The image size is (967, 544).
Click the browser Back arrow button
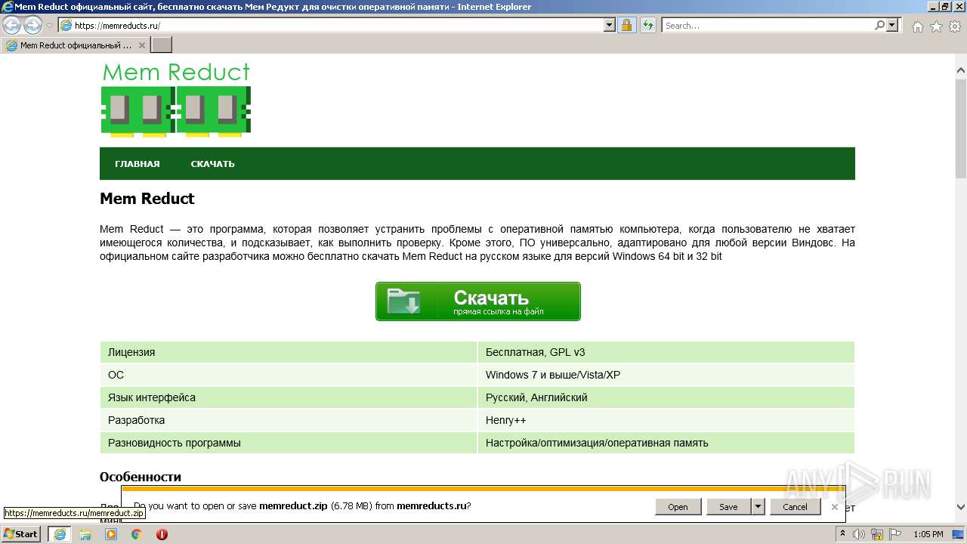tap(12, 26)
